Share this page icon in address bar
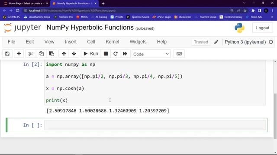 [238, 10]
